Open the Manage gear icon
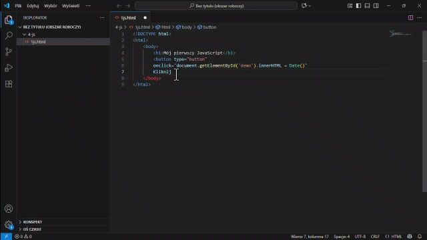The height and width of the screenshot is (240, 427). pos(9,225)
